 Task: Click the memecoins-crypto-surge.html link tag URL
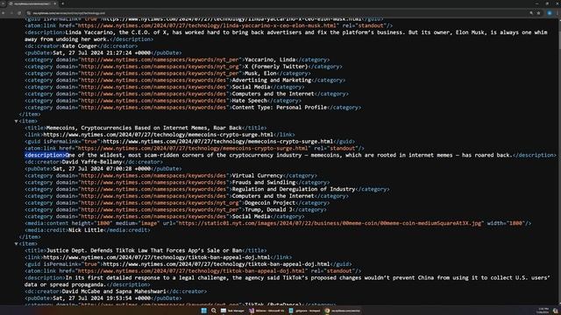[x=158, y=135]
